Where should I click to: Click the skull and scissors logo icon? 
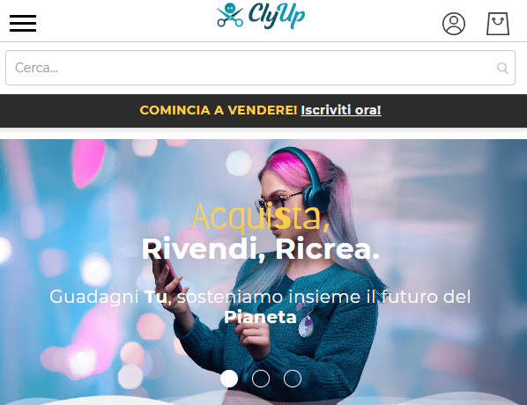point(230,15)
